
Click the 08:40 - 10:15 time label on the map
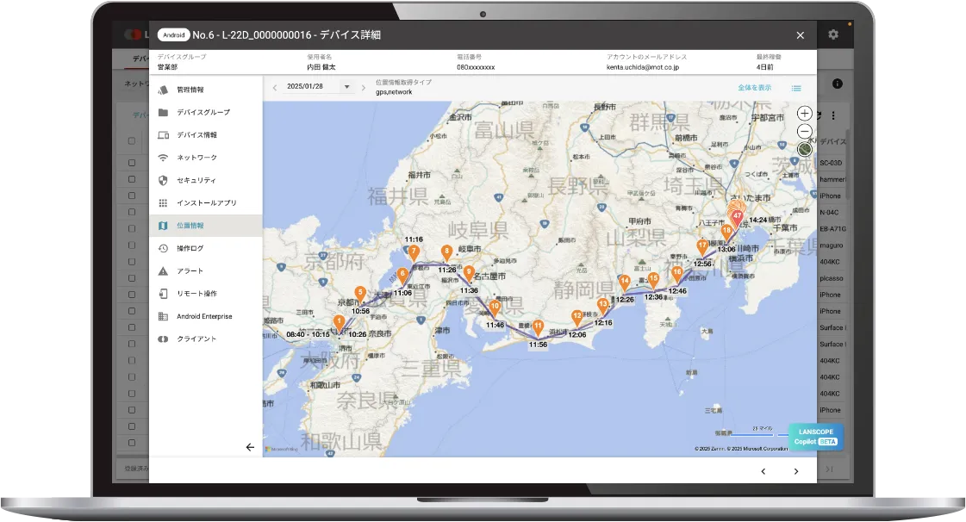pos(308,334)
